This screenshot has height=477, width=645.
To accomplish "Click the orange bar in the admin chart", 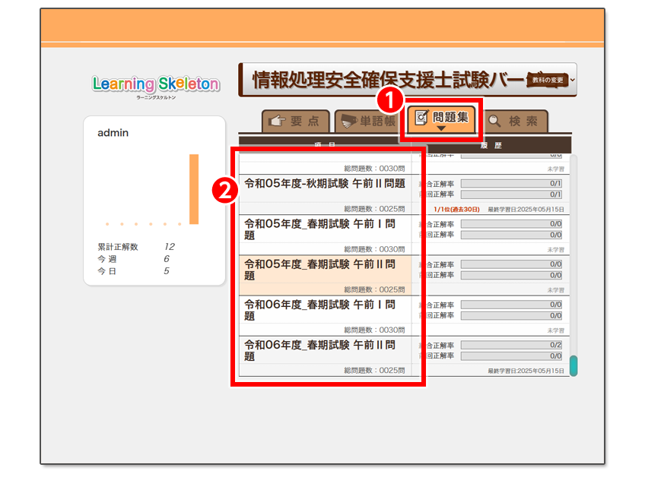I will (x=194, y=189).
